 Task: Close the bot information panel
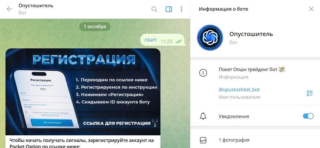pyautogui.click(x=311, y=9)
